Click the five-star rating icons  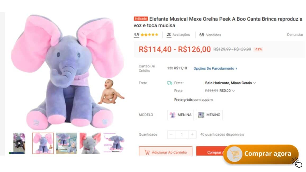149,35
